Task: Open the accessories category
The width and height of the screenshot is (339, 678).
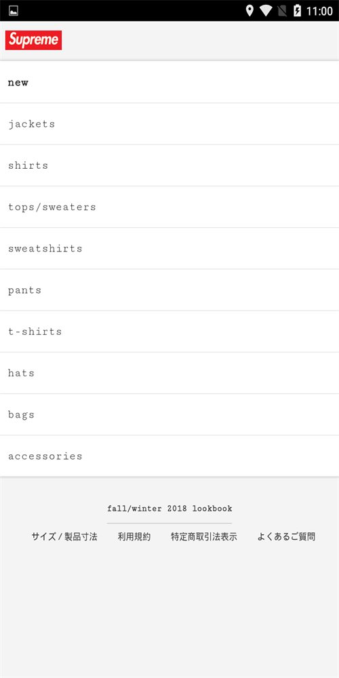Action: [169, 456]
